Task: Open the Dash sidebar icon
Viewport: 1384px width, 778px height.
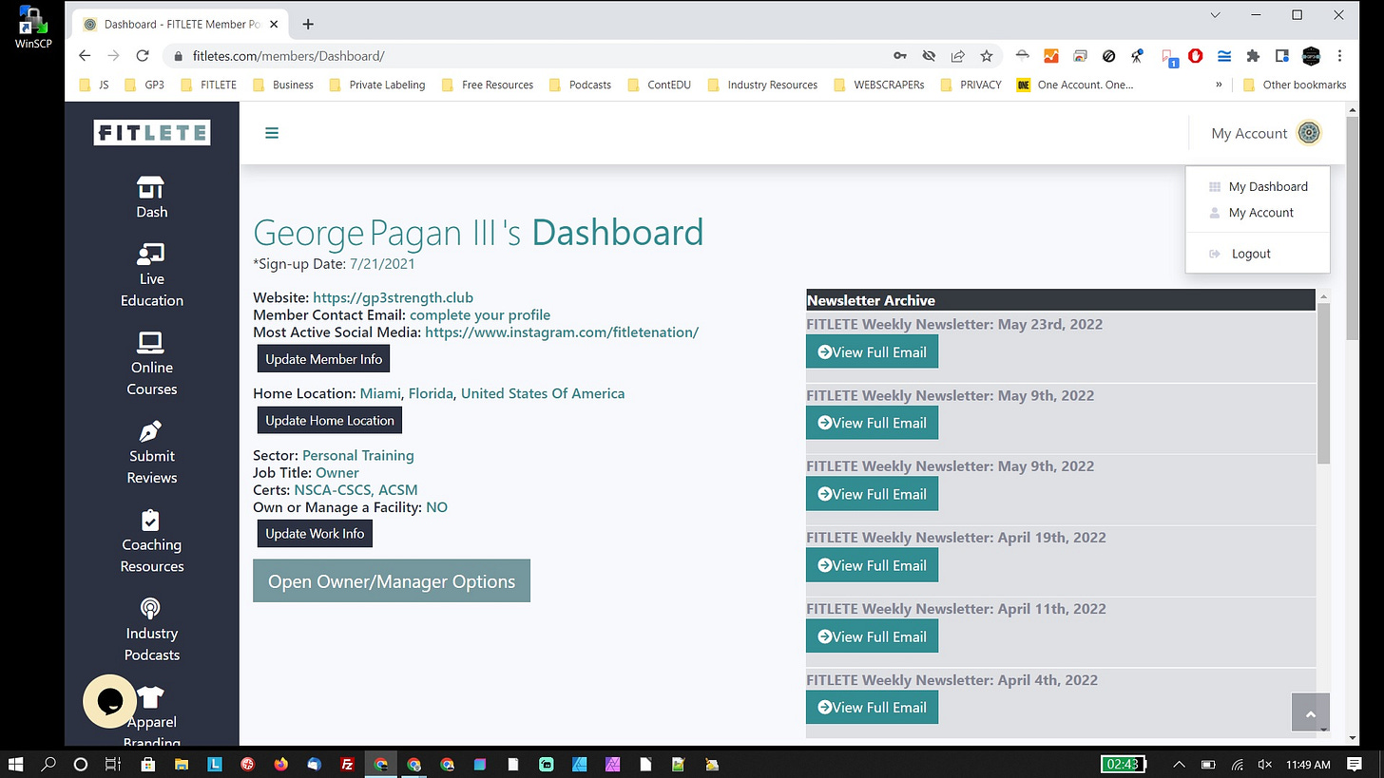Action: (151, 187)
